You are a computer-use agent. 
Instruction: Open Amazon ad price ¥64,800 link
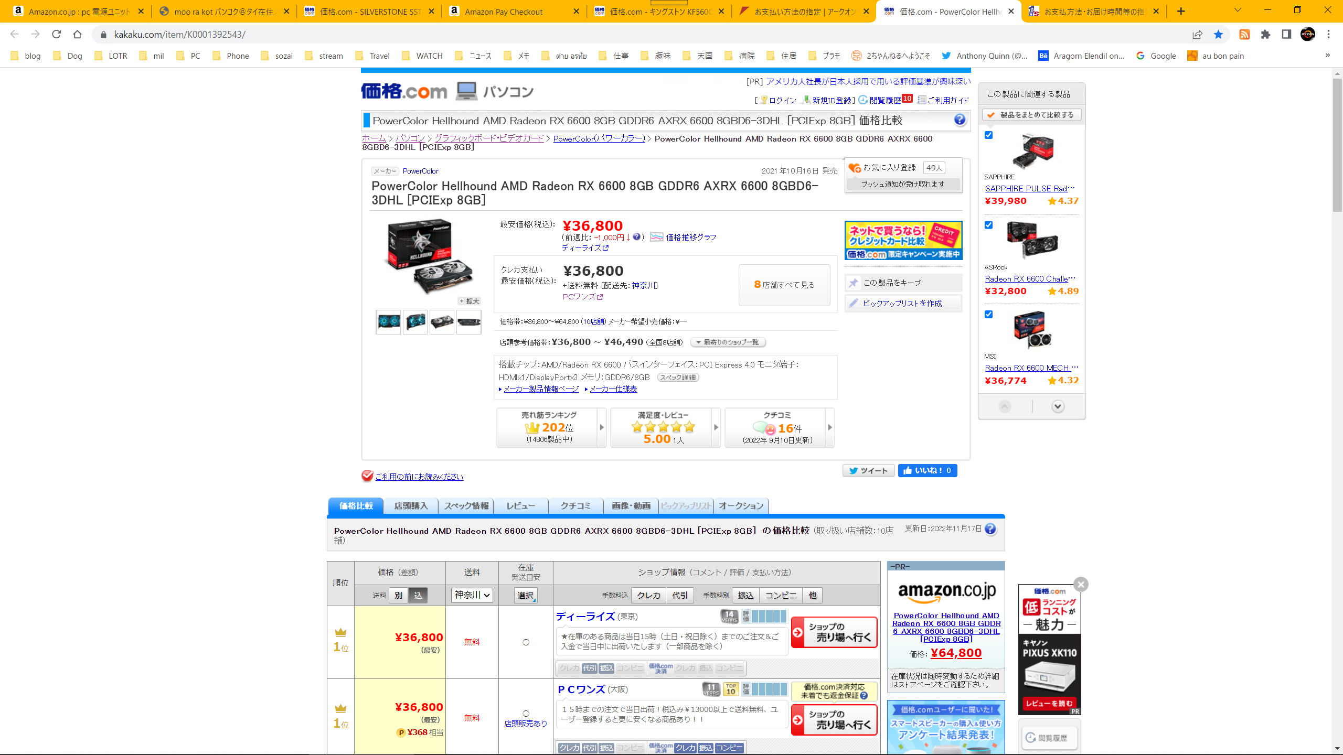(956, 653)
